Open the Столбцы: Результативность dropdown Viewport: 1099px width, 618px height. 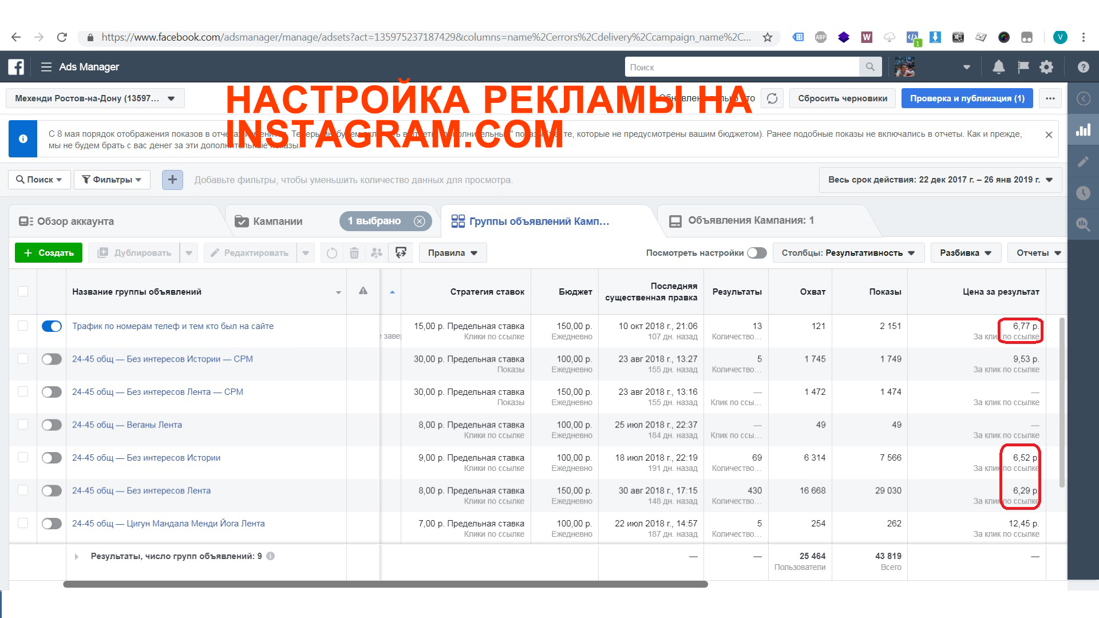click(x=848, y=253)
